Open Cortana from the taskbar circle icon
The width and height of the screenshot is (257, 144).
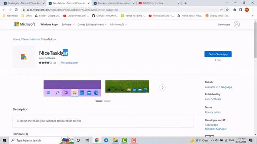click(78, 140)
